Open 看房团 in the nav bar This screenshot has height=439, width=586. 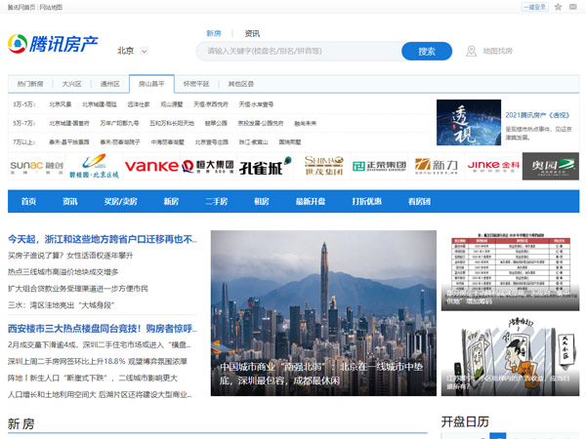[x=419, y=202]
